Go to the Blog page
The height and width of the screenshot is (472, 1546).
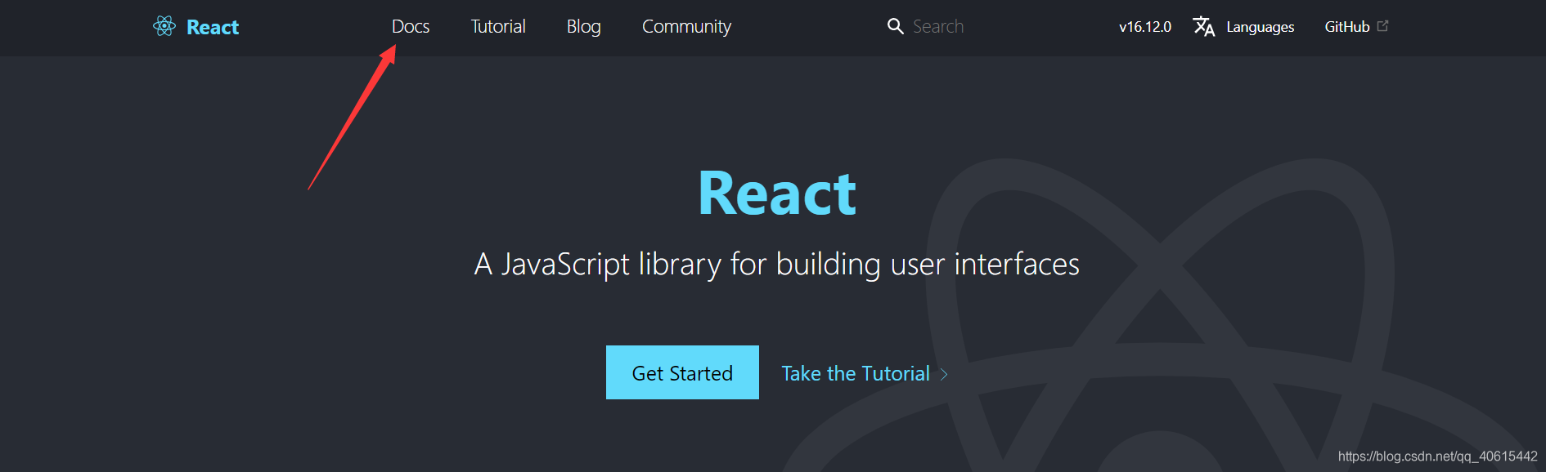click(x=584, y=26)
